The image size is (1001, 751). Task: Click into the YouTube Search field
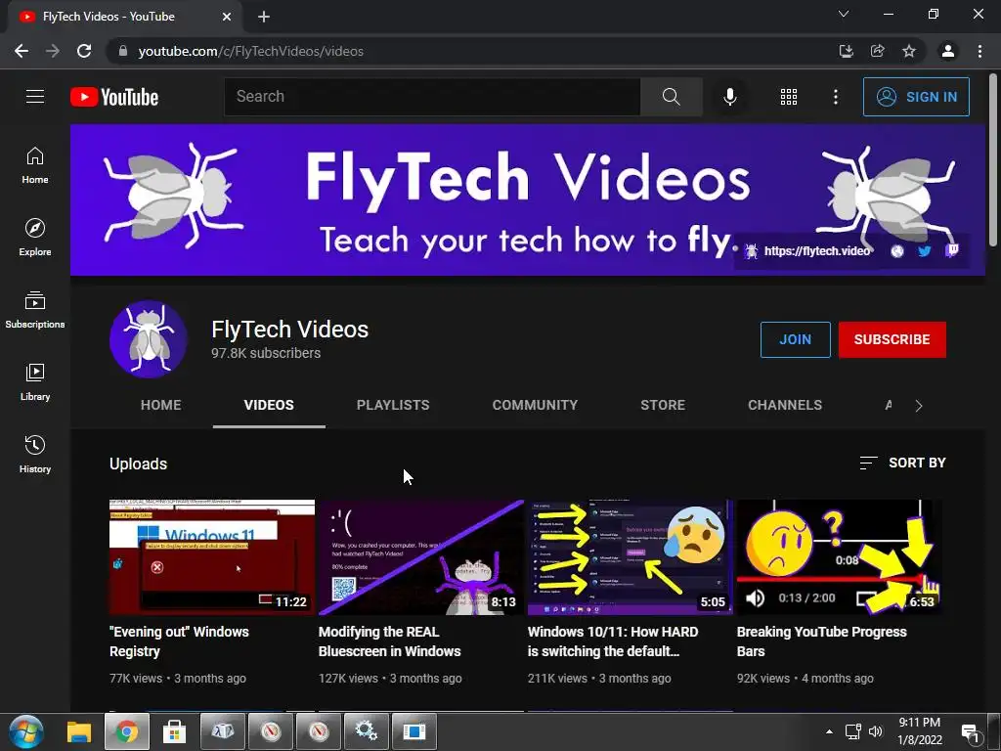pyautogui.click(x=432, y=97)
